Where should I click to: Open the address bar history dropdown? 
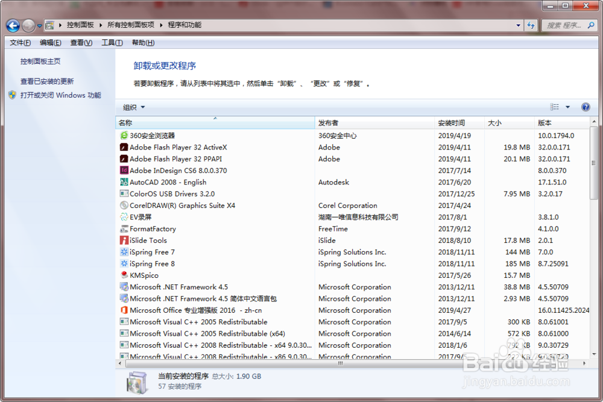click(519, 25)
